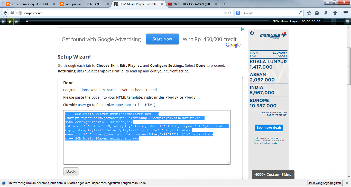The image size is (351, 187).
Task: Click the scmplayer.net address bar
Action: (x=121, y=13)
